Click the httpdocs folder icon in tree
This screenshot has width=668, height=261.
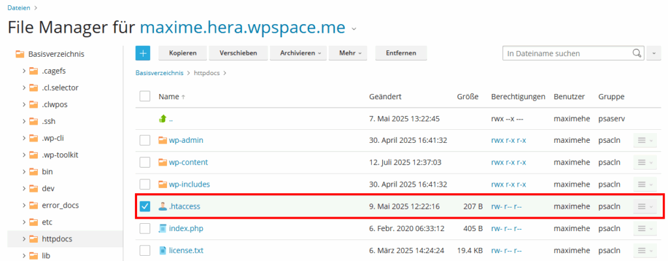click(34, 239)
